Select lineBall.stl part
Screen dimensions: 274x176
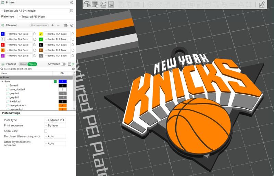click(15, 101)
